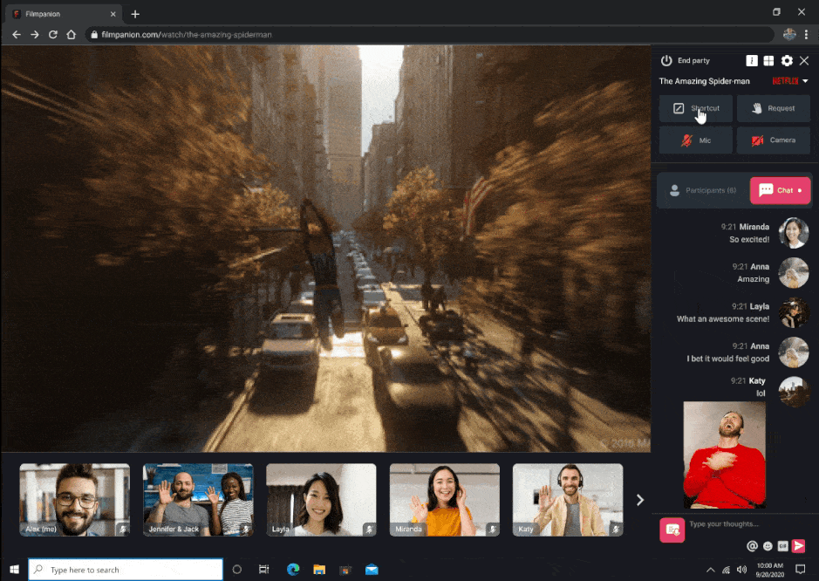The height and width of the screenshot is (581, 819).
Task: Launch Microsoft Edge from taskbar
Action: click(293, 570)
